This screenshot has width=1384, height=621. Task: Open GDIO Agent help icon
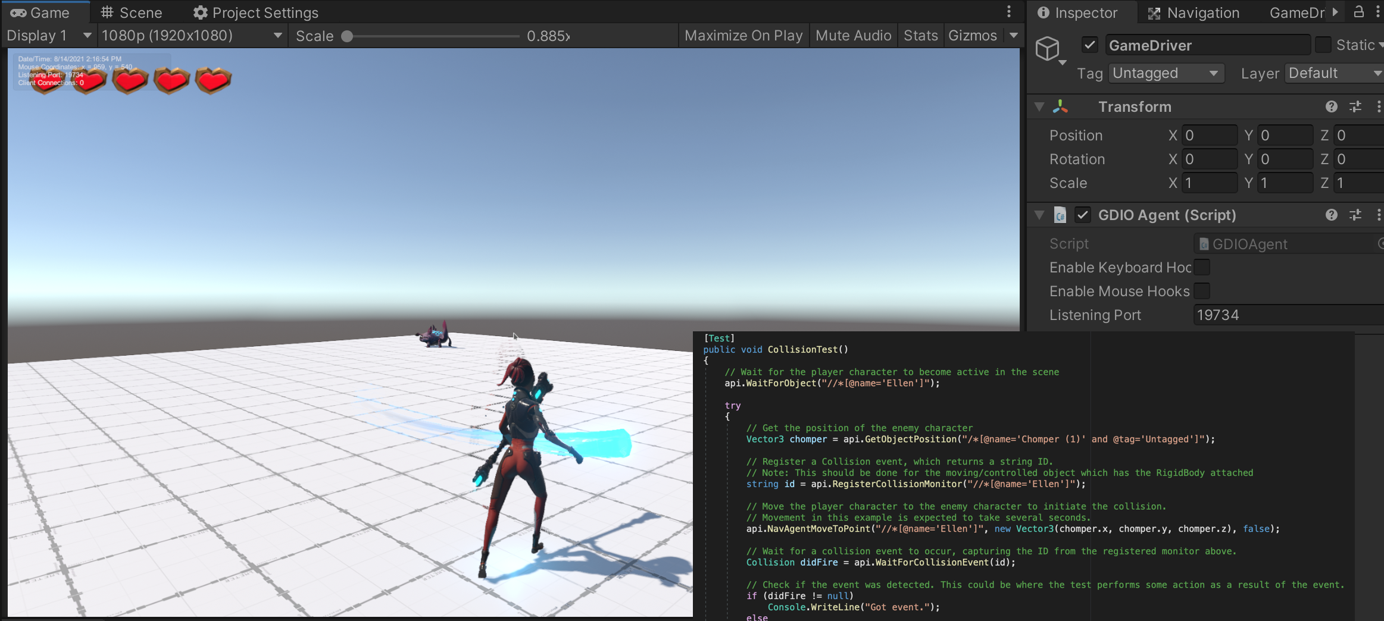[1332, 215]
